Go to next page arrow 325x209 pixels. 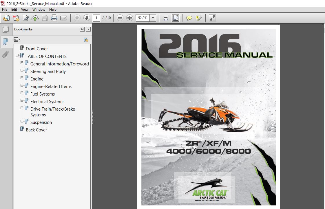(x=87, y=18)
